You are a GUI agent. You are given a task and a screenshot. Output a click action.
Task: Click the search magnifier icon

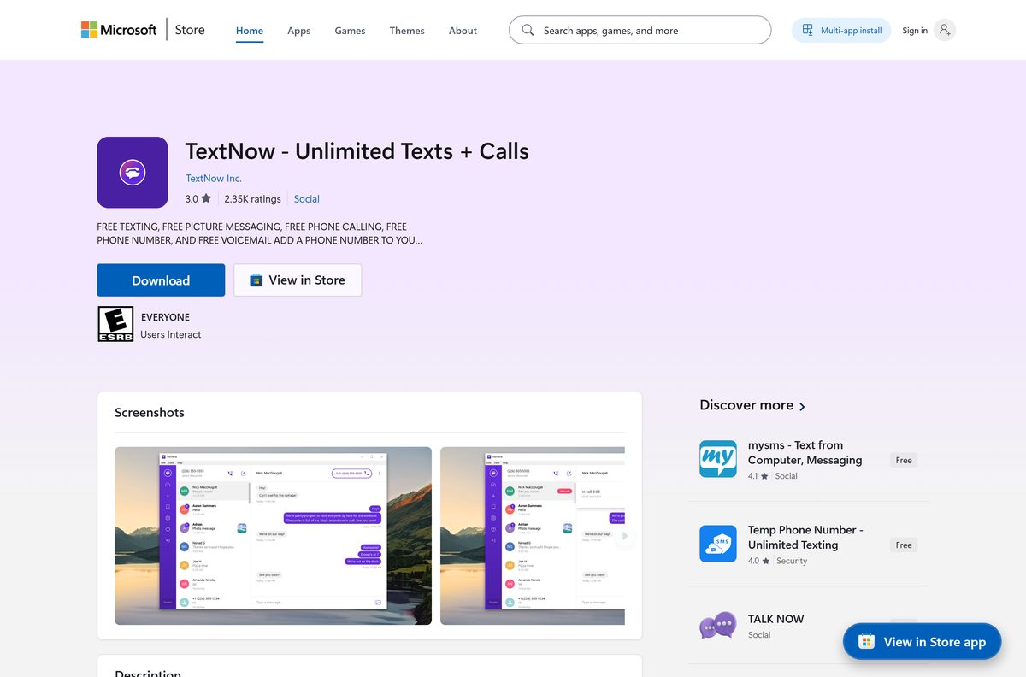click(x=528, y=30)
